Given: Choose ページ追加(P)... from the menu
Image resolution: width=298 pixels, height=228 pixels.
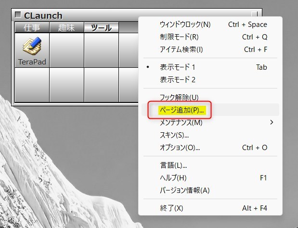Looking at the screenshot, I should [210, 110].
